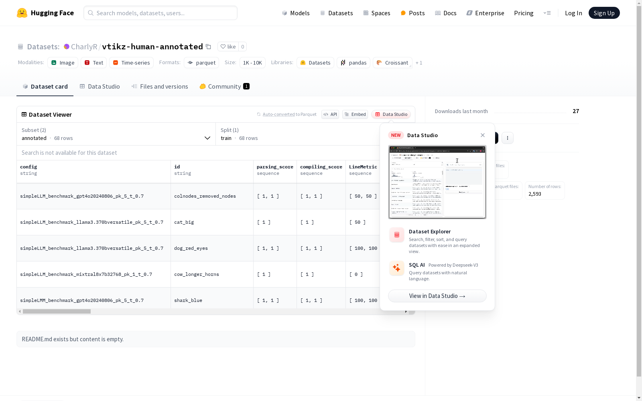Switch to the Dataset card tab
Screen dimensions: 642x401
pyautogui.click(x=45, y=87)
